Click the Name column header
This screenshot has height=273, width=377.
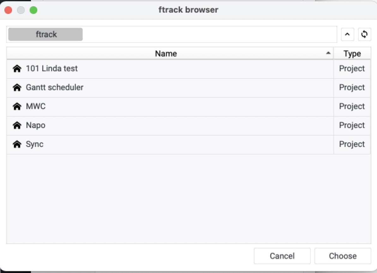tap(166, 53)
